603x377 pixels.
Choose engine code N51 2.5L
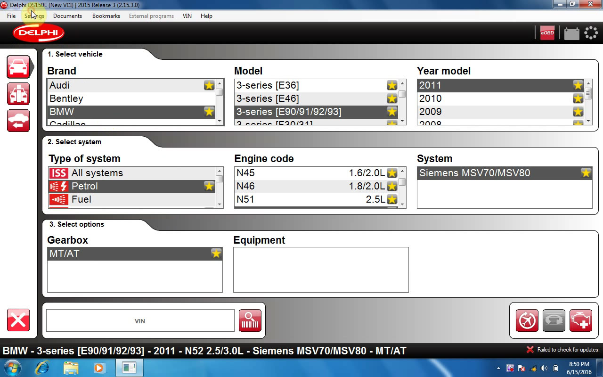[316, 199]
